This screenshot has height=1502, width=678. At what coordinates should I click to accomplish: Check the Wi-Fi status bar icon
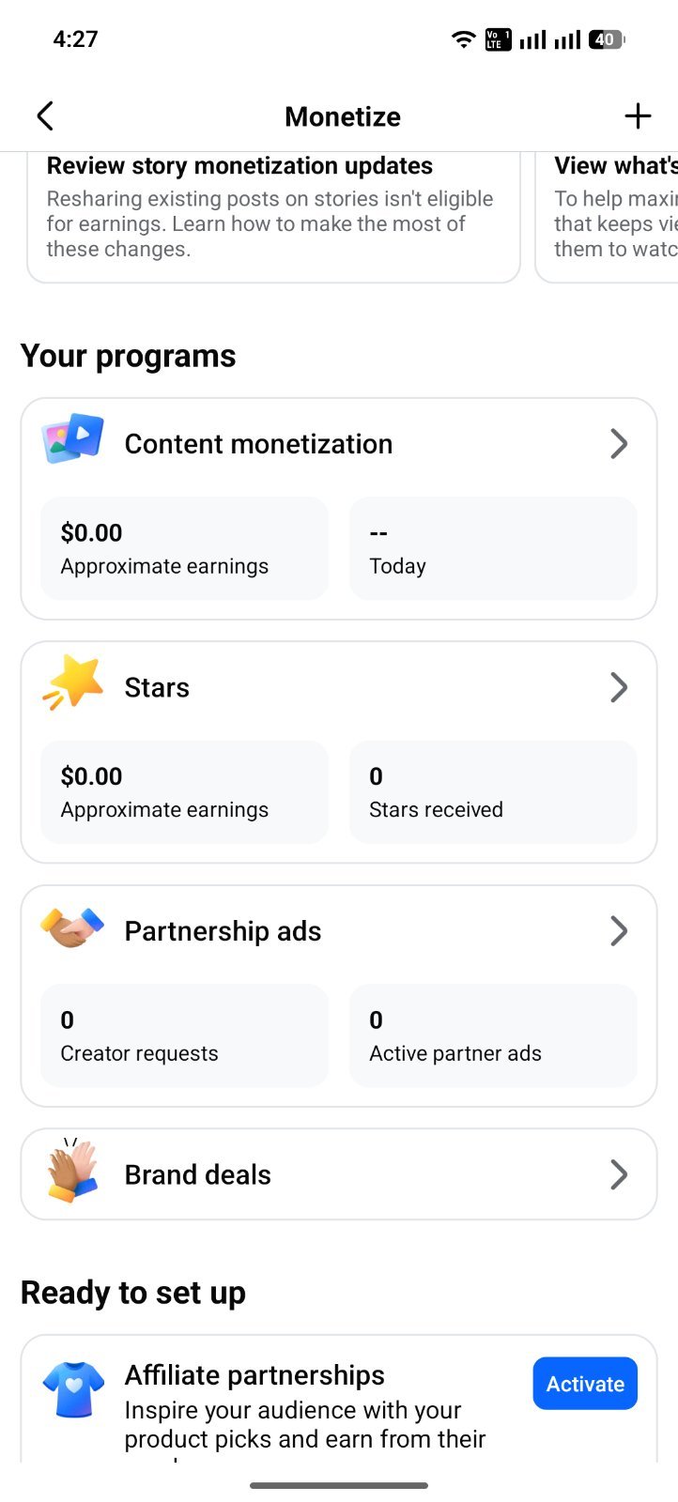click(463, 39)
